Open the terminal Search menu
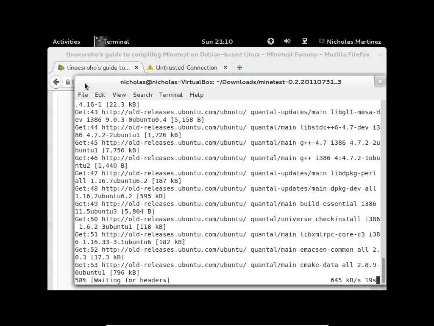This screenshot has height=326, width=434. click(142, 95)
